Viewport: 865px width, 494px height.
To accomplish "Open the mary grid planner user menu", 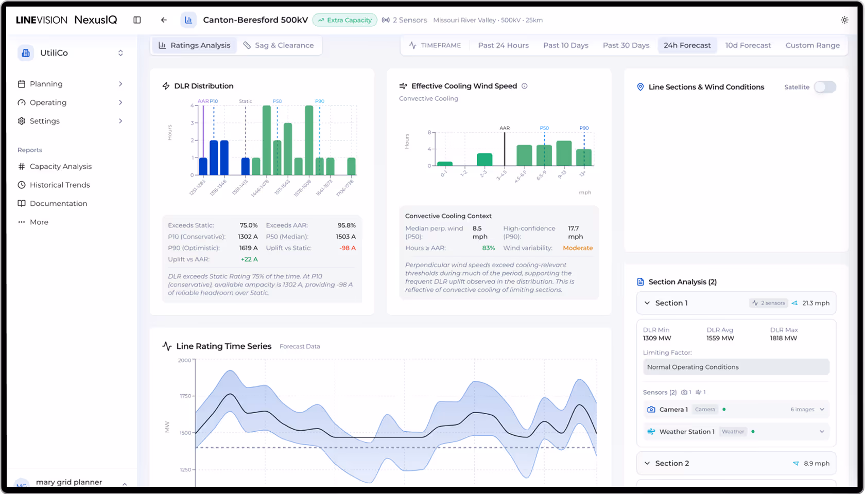I will pyautogui.click(x=71, y=482).
